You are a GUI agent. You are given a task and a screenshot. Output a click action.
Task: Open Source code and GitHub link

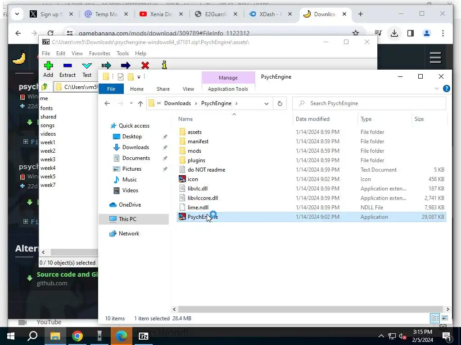click(68, 274)
